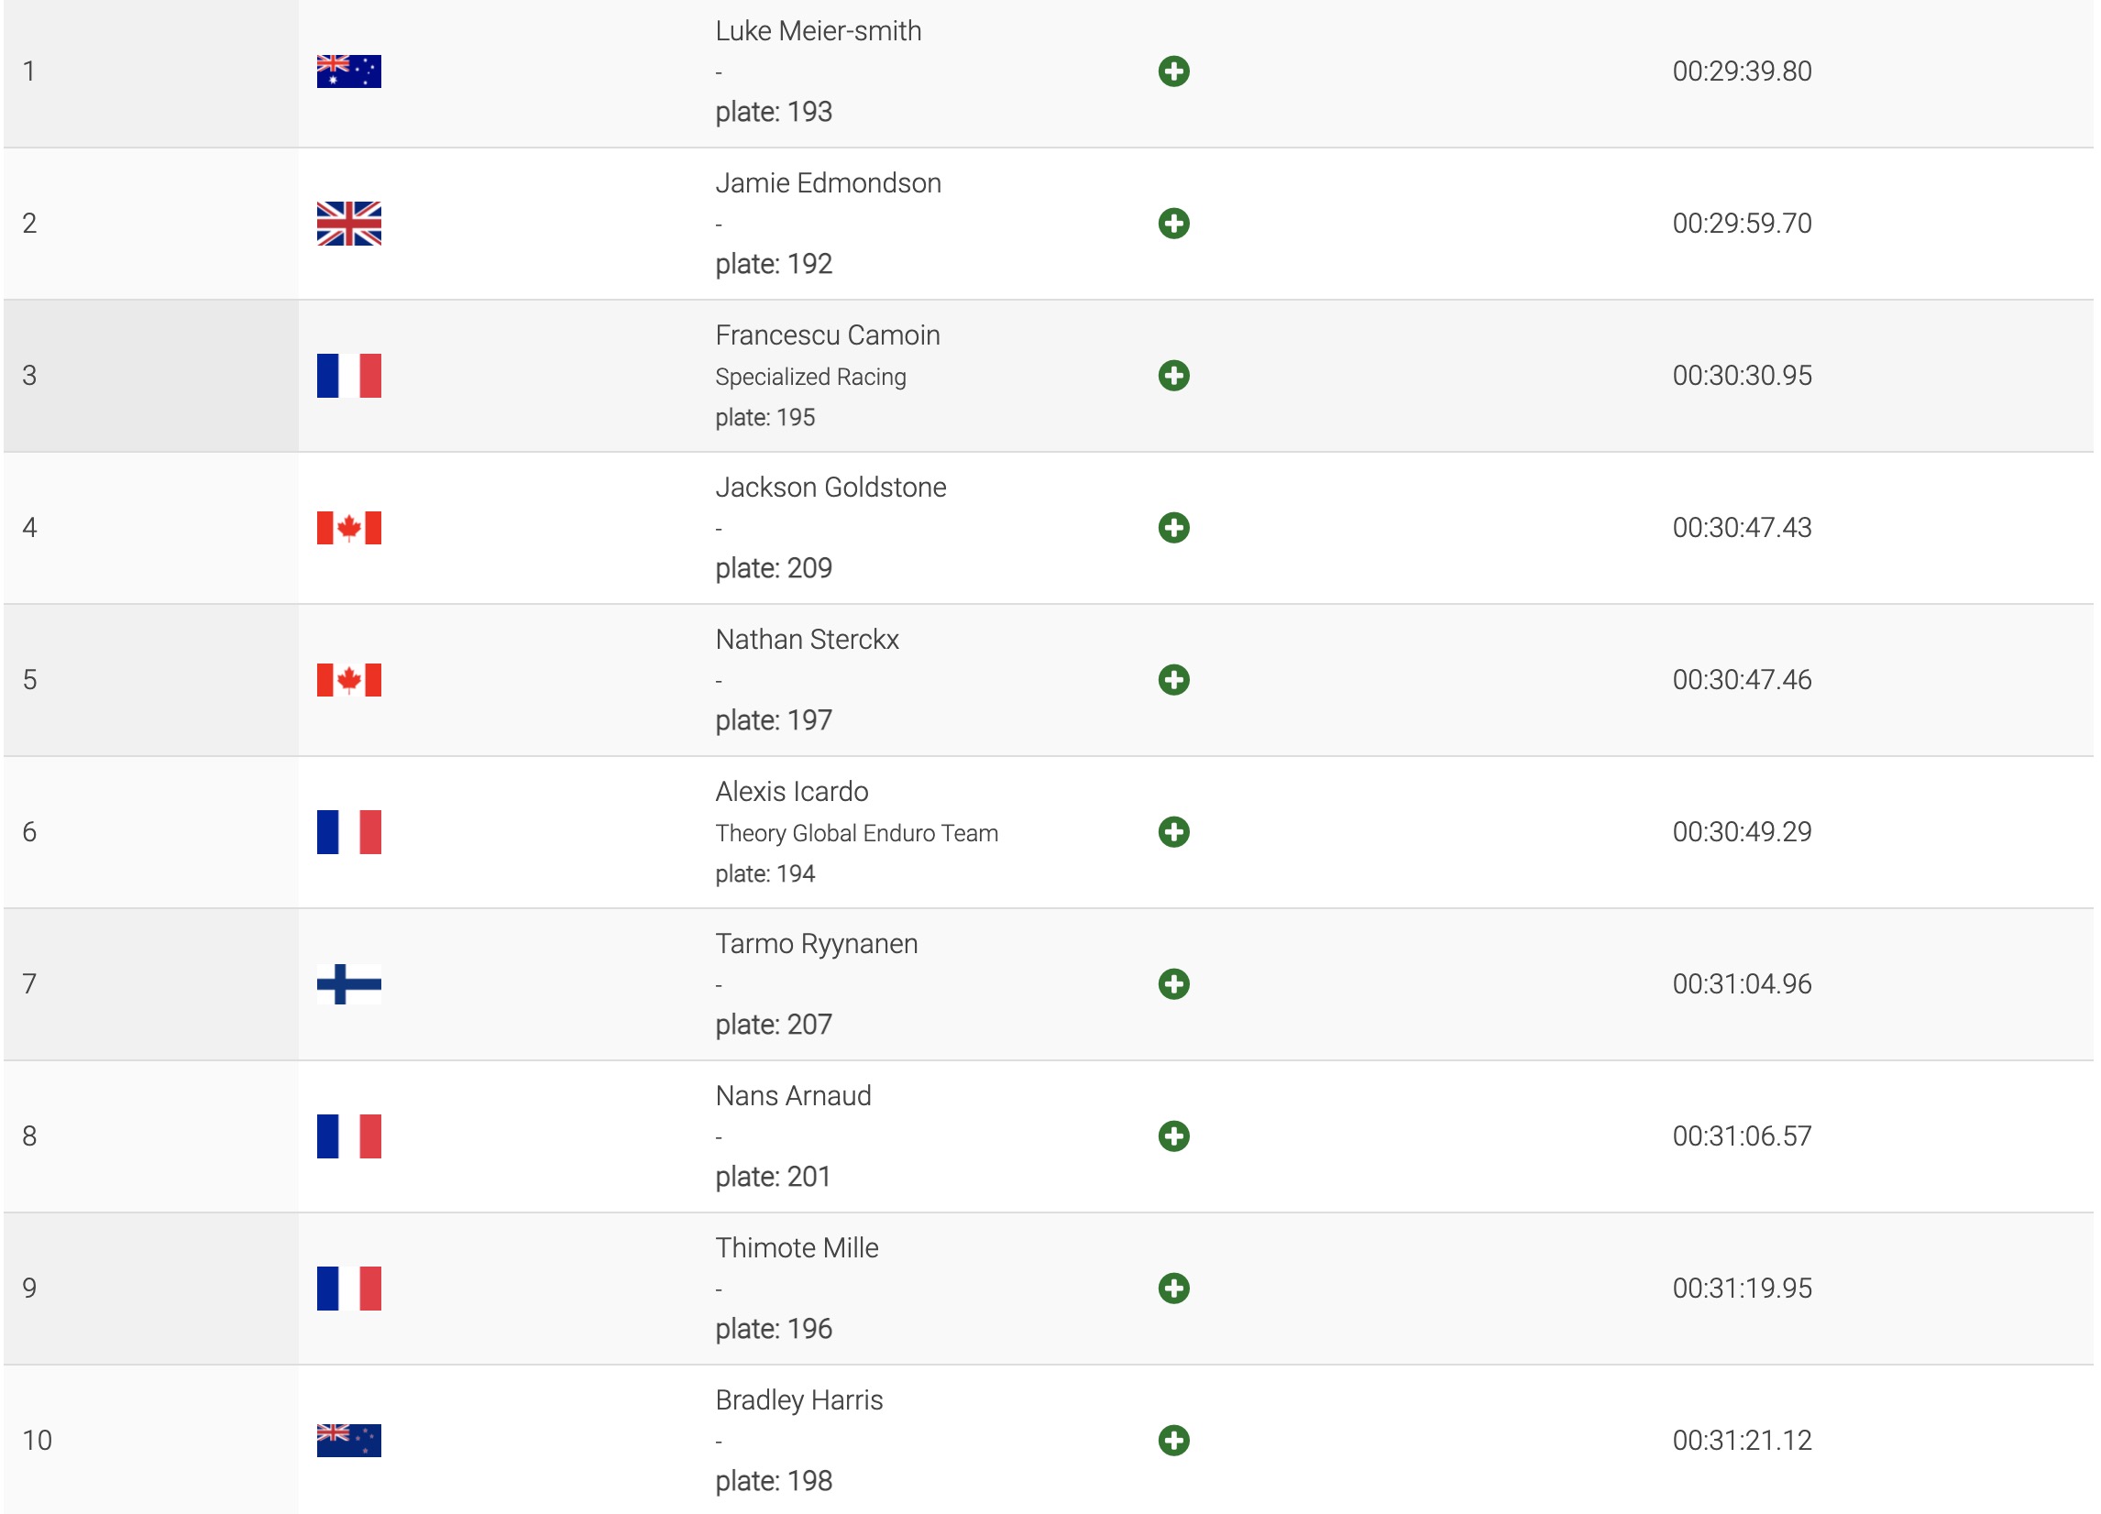Click green plus beside Francescu Camoin
Screen dimensions: 2101x1514
tap(1172, 375)
